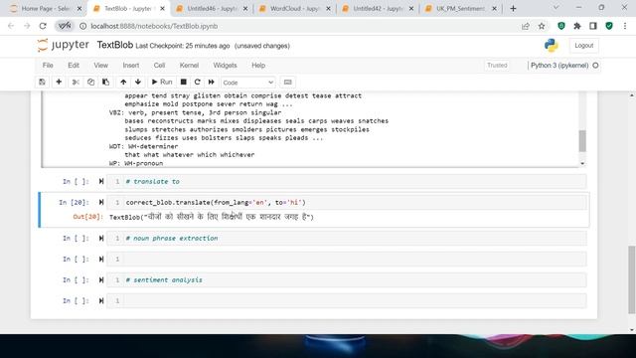
Task: Restart the kernel icon
Action: click(x=198, y=82)
